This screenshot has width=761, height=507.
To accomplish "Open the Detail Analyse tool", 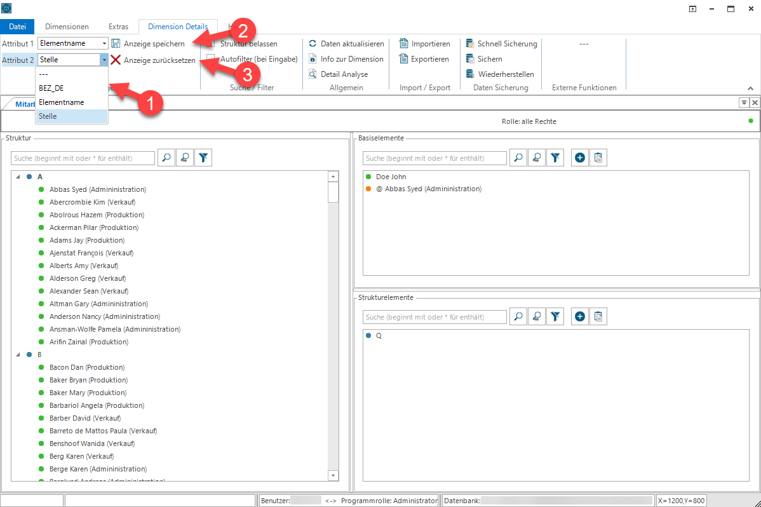I will (339, 74).
